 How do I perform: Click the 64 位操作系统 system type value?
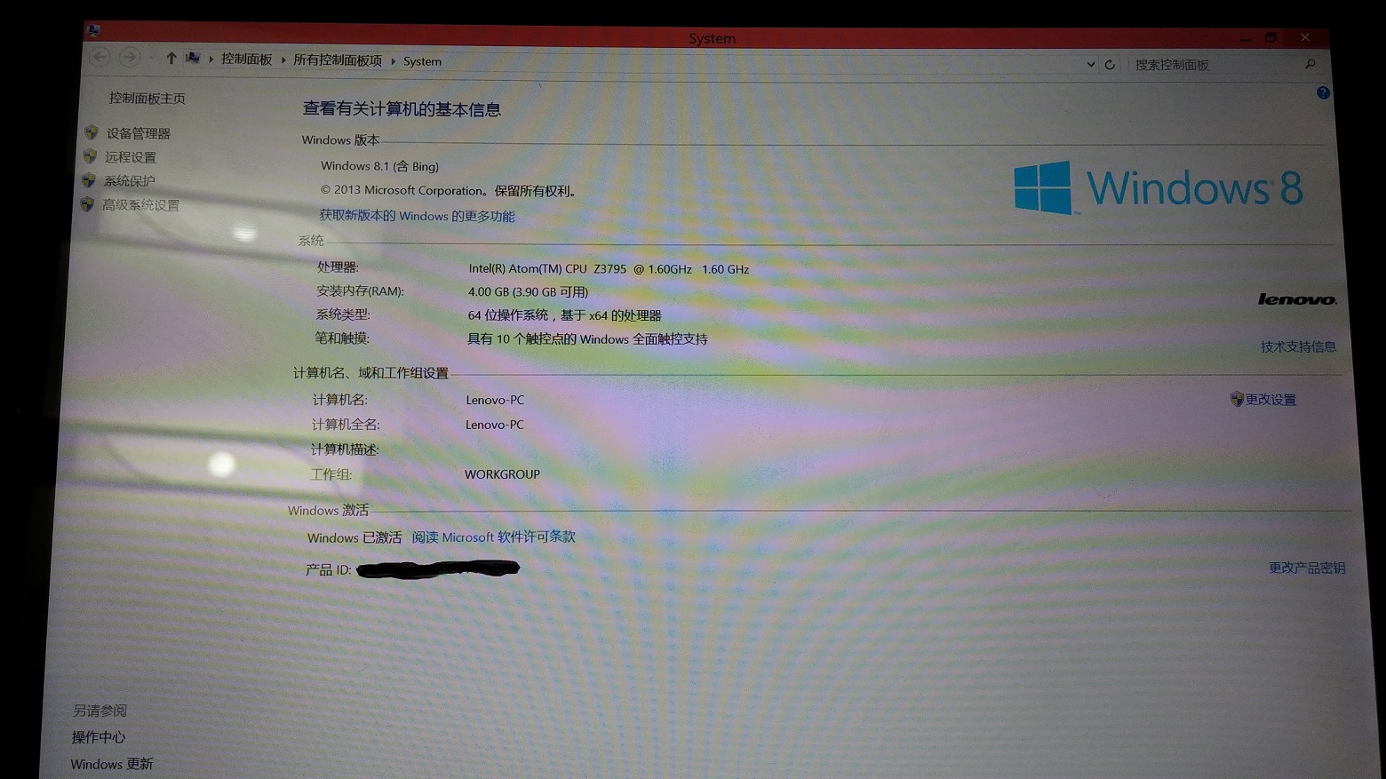click(x=564, y=315)
